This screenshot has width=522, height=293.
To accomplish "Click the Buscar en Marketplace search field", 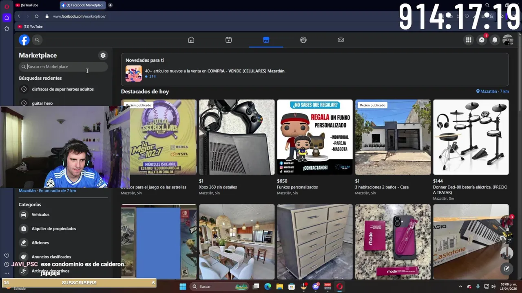I will pyautogui.click(x=63, y=67).
